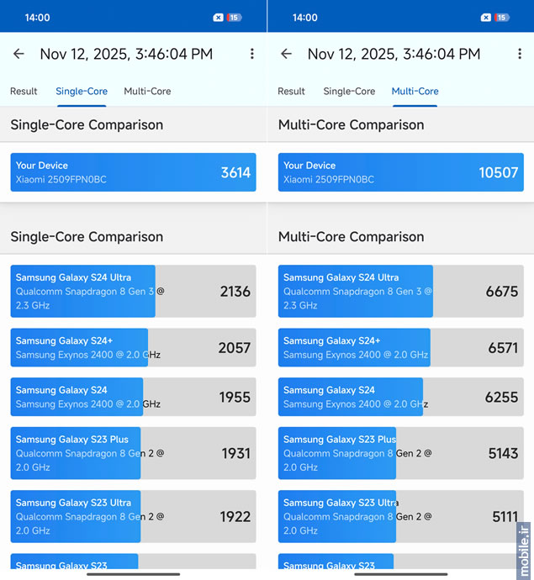This screenshot has height=580, width=534.
Task: Select Multi-Core tab on left screen
Action: (x=147, y=92)
